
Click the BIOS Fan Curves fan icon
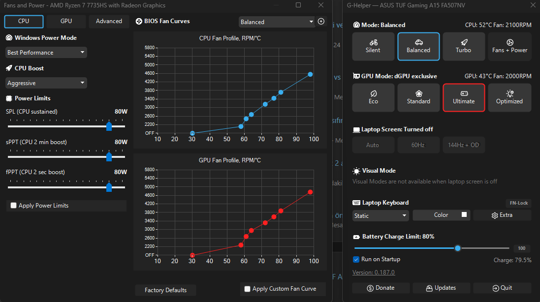click(x=139, y=21)
